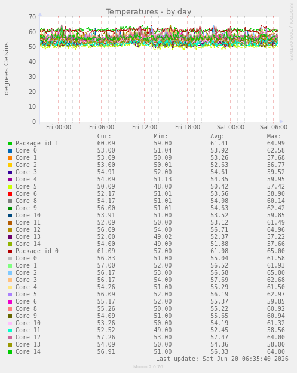The height and width of the screenshot is (373, 297).
Task: Click the purple Core 4 swatch with Avg 54.35
Action: pyautogui.click(x=10, y=180)
